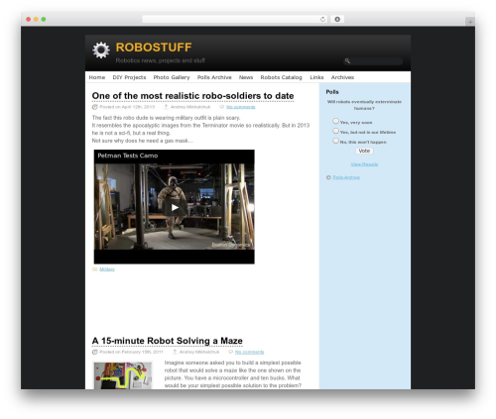Open the News menu item

click(x=246, y=77)
